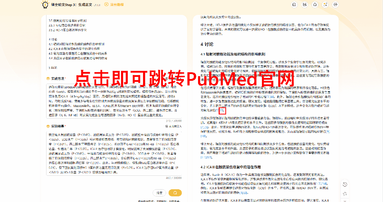
Task: Click 从收藏导入 above 实验结果 field
Action: [175, 127]
